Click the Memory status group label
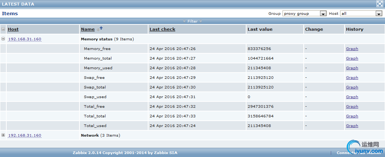This screenshot has height=157, width=385. pos(97,39)
